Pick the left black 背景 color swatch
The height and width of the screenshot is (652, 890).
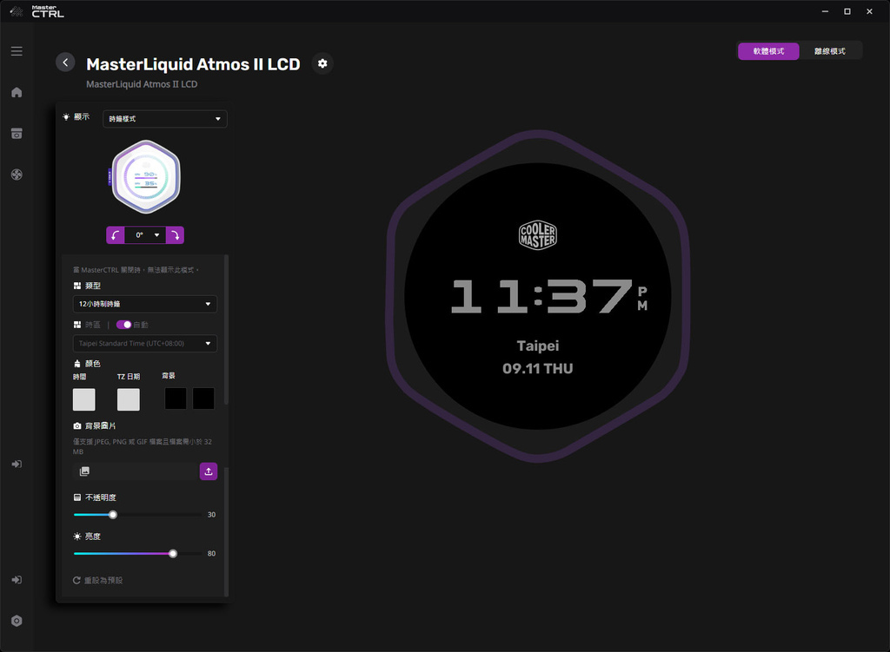(176, 398)
